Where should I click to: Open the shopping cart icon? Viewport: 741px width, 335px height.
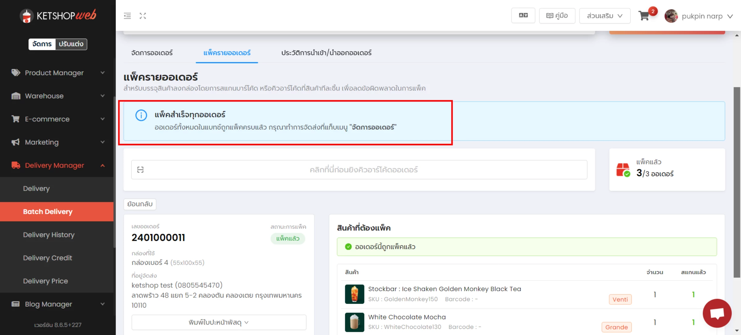pyautogui.click(x=644, y=16)
